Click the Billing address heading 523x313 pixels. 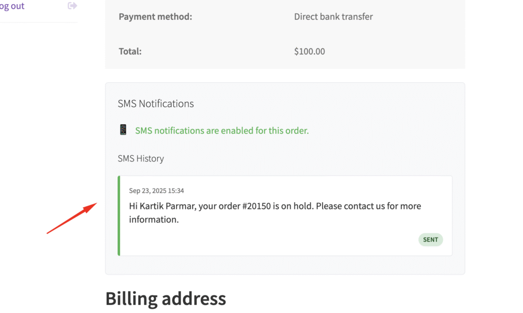click(x=165, y=298)
